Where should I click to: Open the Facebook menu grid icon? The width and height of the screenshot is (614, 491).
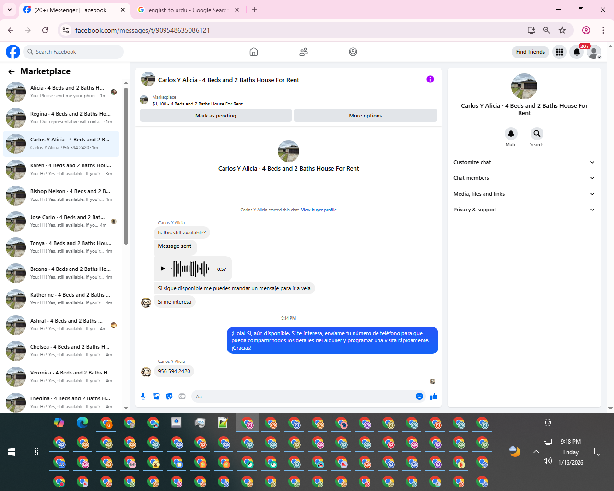tap(559, 52)
